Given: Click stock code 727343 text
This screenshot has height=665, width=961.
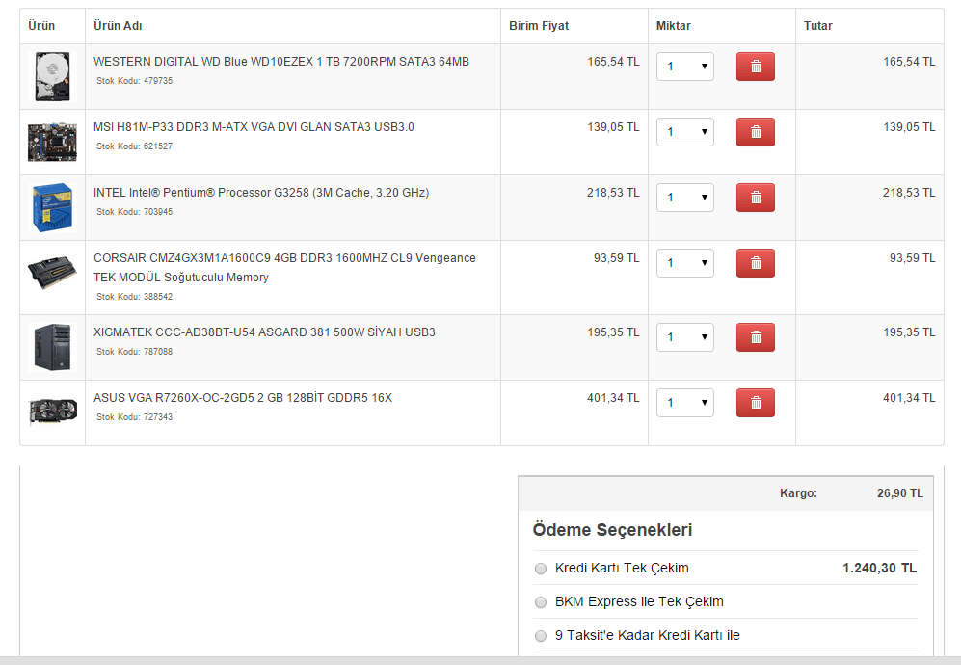Looking at the screenshot, I should [134, 417].
